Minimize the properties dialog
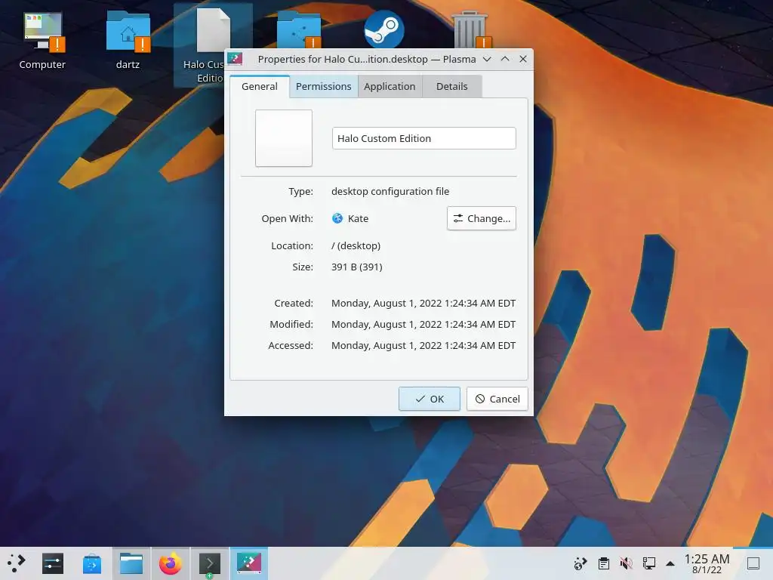 click(x=487, y=59)
